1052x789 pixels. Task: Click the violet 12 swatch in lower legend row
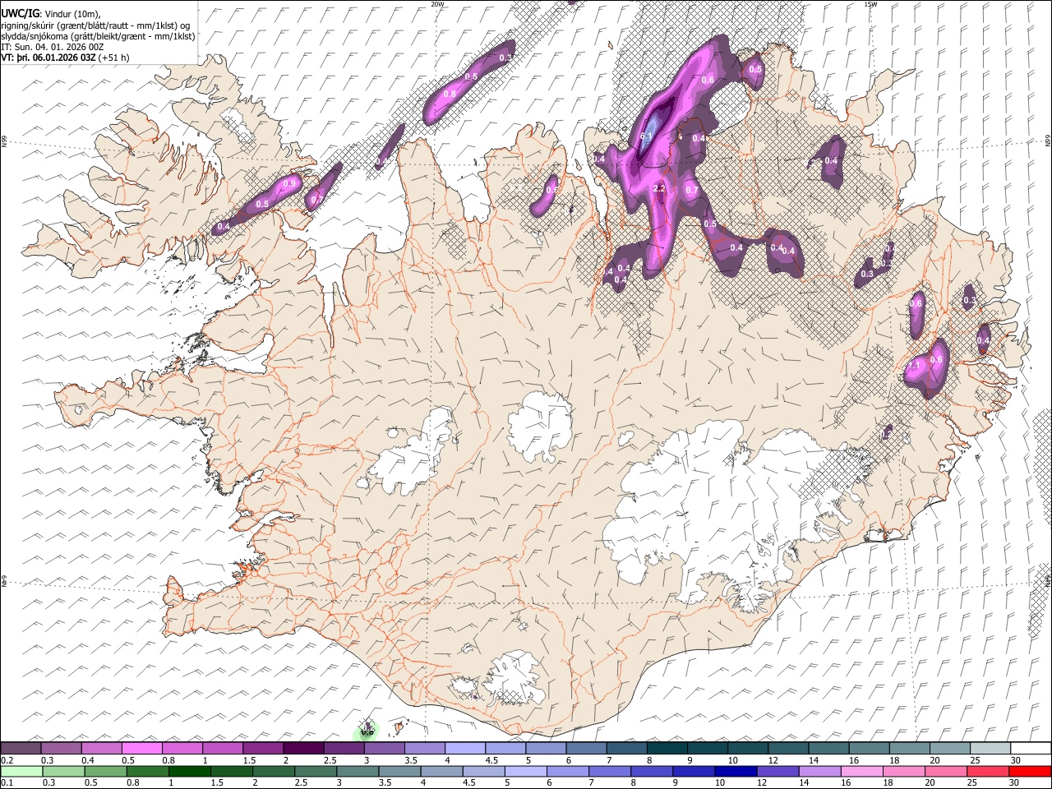777,771
